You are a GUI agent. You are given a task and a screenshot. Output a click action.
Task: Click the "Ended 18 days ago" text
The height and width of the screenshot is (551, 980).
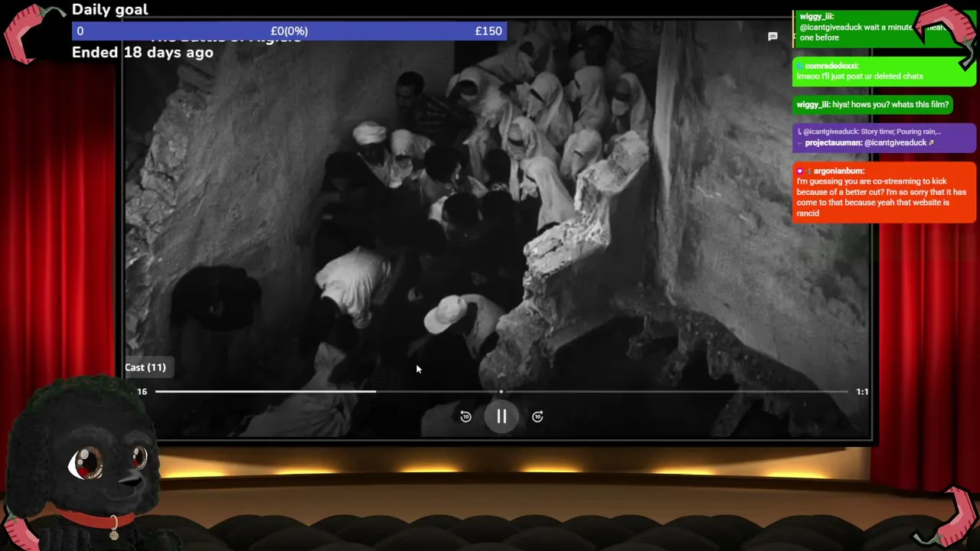click(x=142, y=53)
